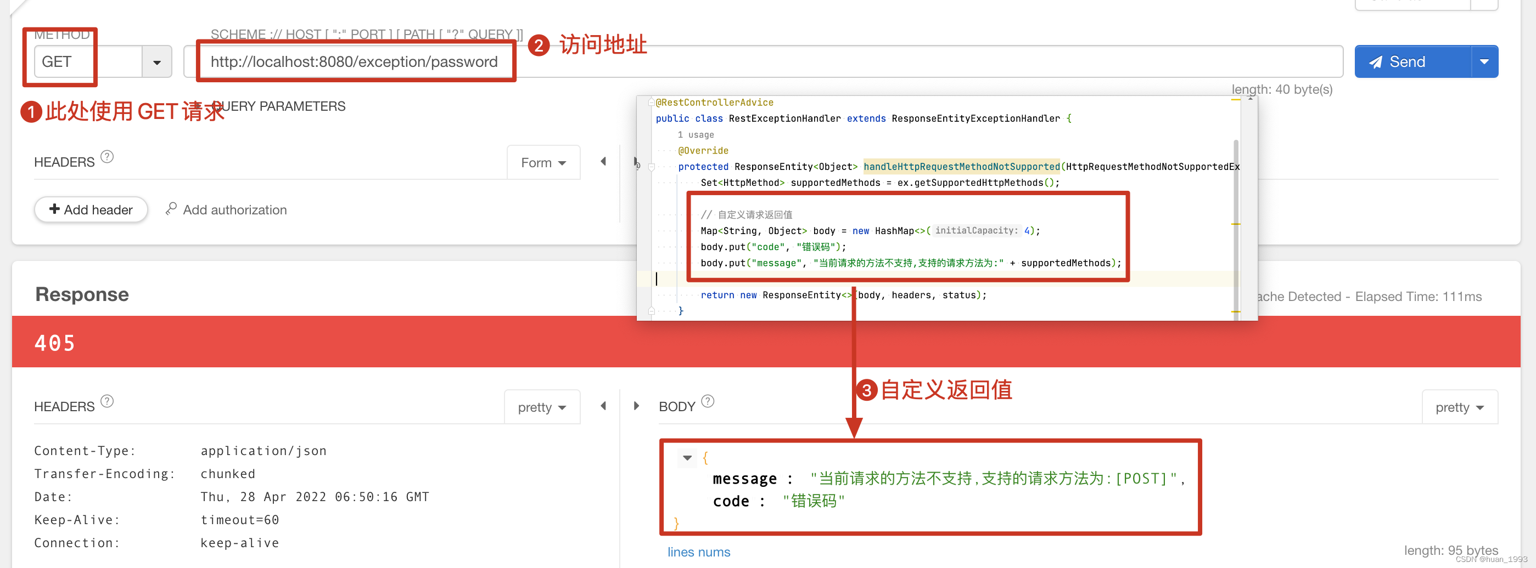Expand the Send button dropdown arrow
Viewport: 1536px width, 568px height.
click(x=1484, y=62)
